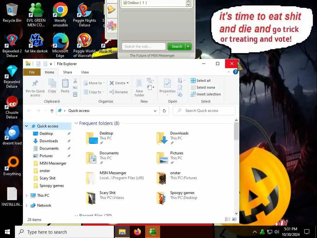
Task: Select the Home ribbon tab
Action: click(50, 72)
